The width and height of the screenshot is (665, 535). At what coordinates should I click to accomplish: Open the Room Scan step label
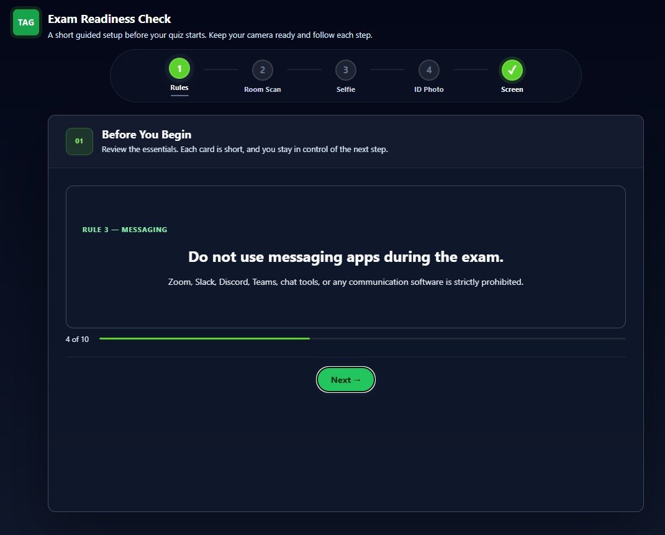click(x=263, y=89)
